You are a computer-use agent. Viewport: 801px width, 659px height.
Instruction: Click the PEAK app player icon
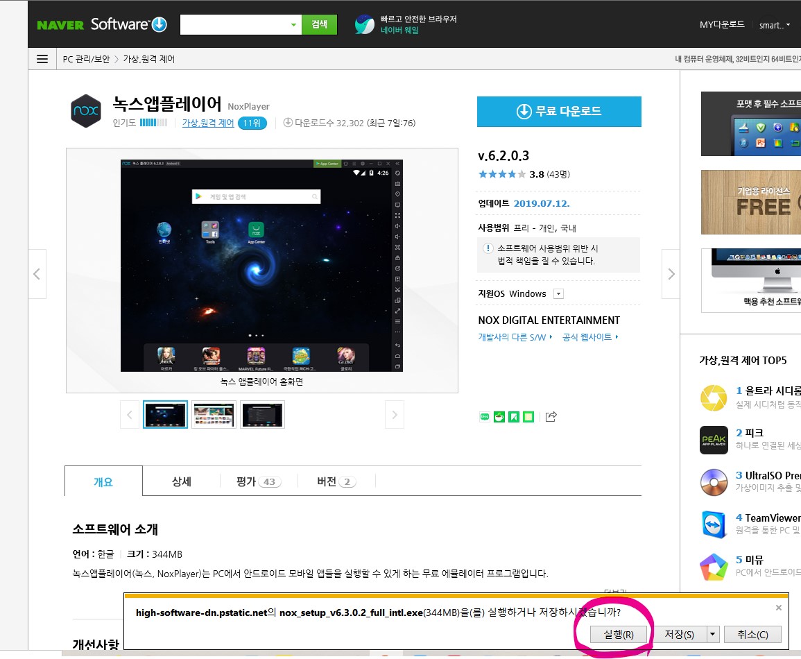click(x=714, y=440)
